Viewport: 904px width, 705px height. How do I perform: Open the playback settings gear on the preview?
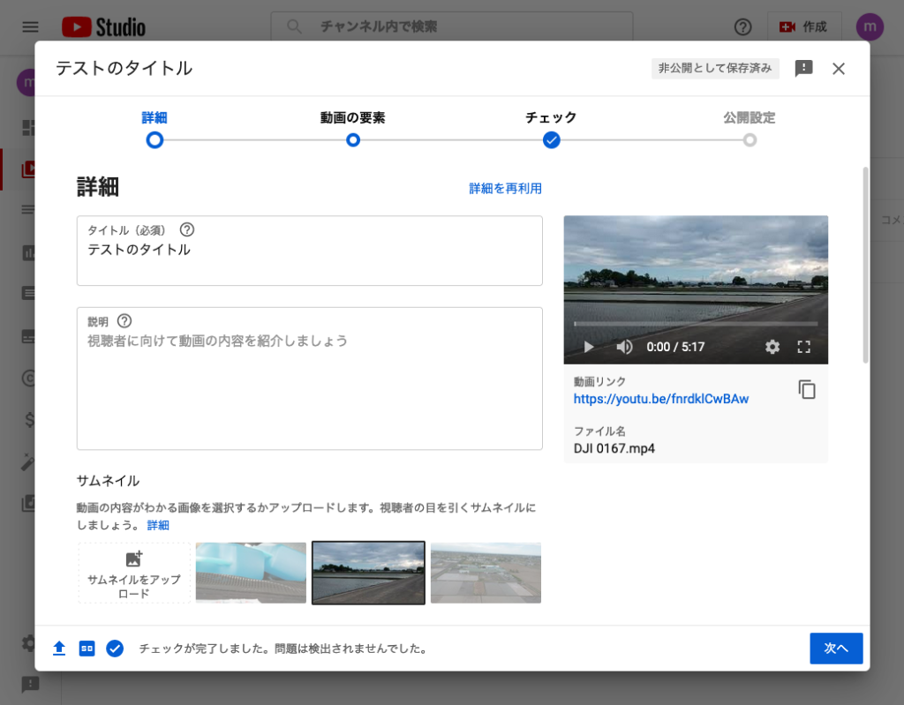[772, 347]
